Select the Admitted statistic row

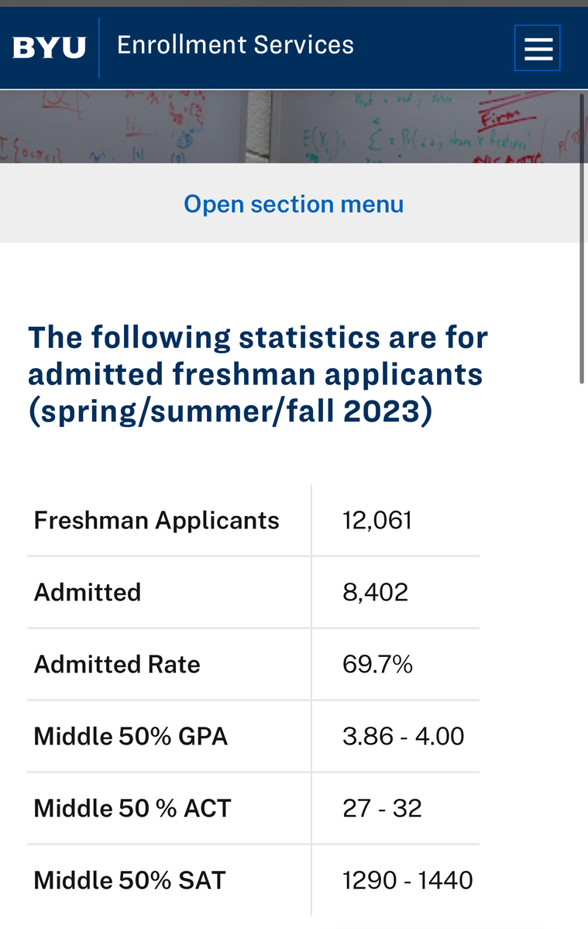tap(88, 592)
